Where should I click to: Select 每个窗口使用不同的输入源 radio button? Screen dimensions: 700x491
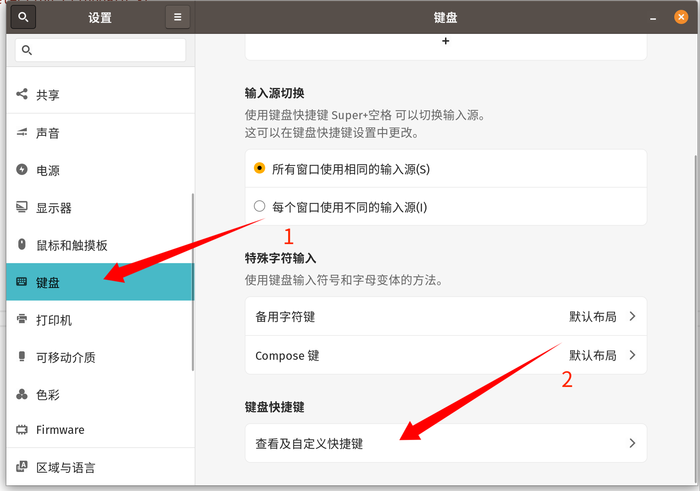click(x=260, y=206)
